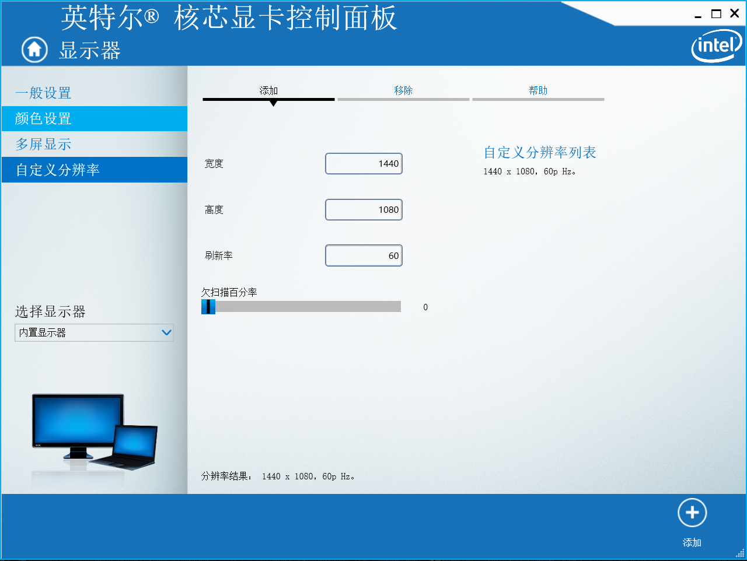This screenshot has width=747, height=561.
Task: Click the 自定义分辨率列表 heading
Action: coord(540,153)
